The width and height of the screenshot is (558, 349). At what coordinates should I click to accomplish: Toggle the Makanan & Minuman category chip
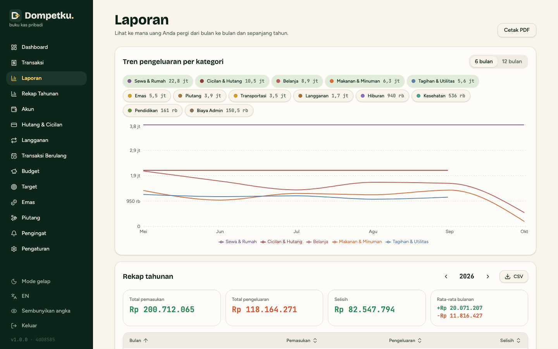coord(365,81)
